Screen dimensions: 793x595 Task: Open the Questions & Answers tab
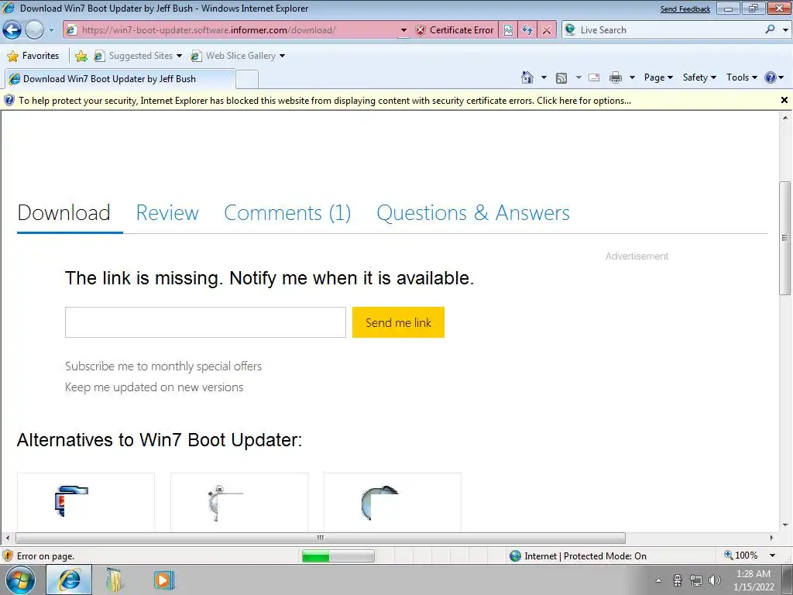tap(473, 212)
